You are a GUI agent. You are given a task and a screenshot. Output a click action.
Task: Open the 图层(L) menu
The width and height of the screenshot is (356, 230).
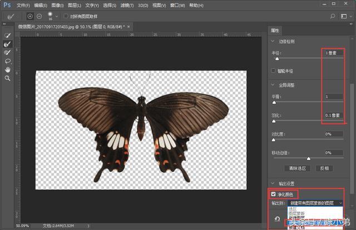click(75, 5)
